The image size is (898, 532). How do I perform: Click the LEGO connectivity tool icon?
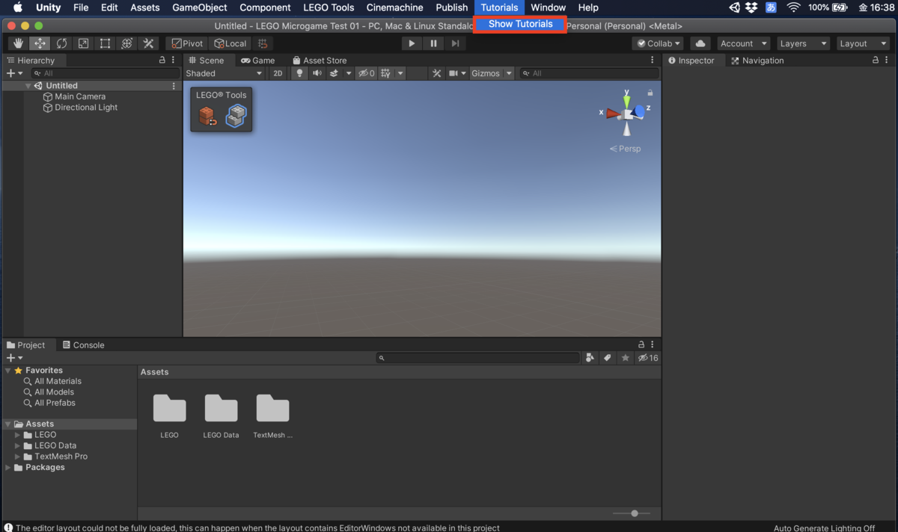click(x=236, y=116)
